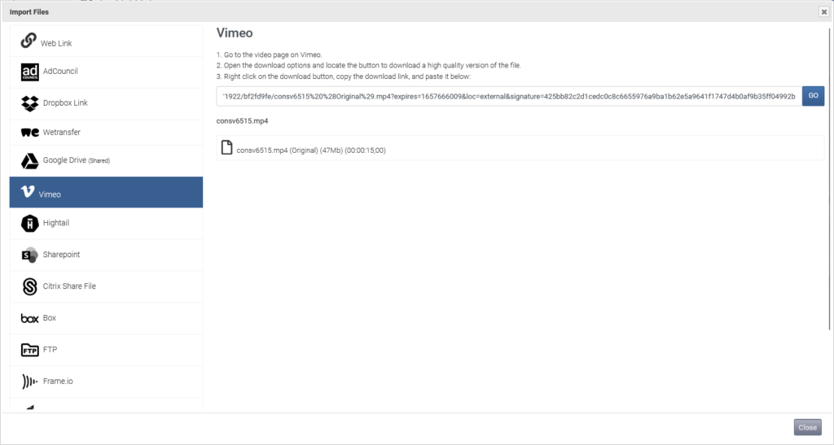
Task: Open Google Drive (Shared) import
Action: tap(106, 161)
